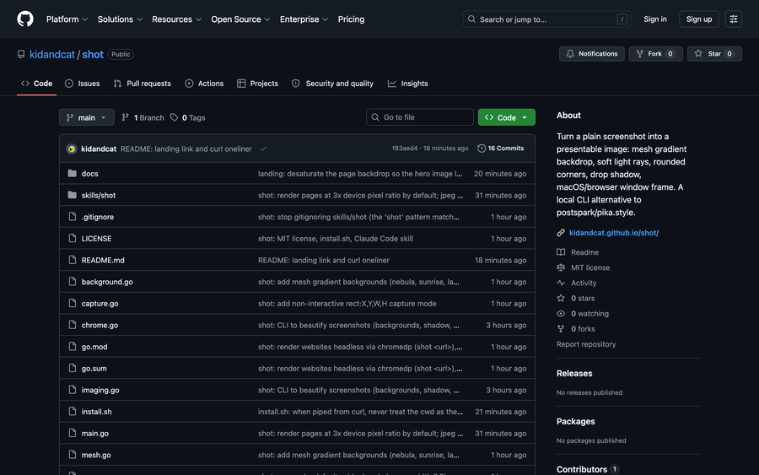Open the .gitignore file
Viewport: 759px width, 475px height.
pos(98,217)
